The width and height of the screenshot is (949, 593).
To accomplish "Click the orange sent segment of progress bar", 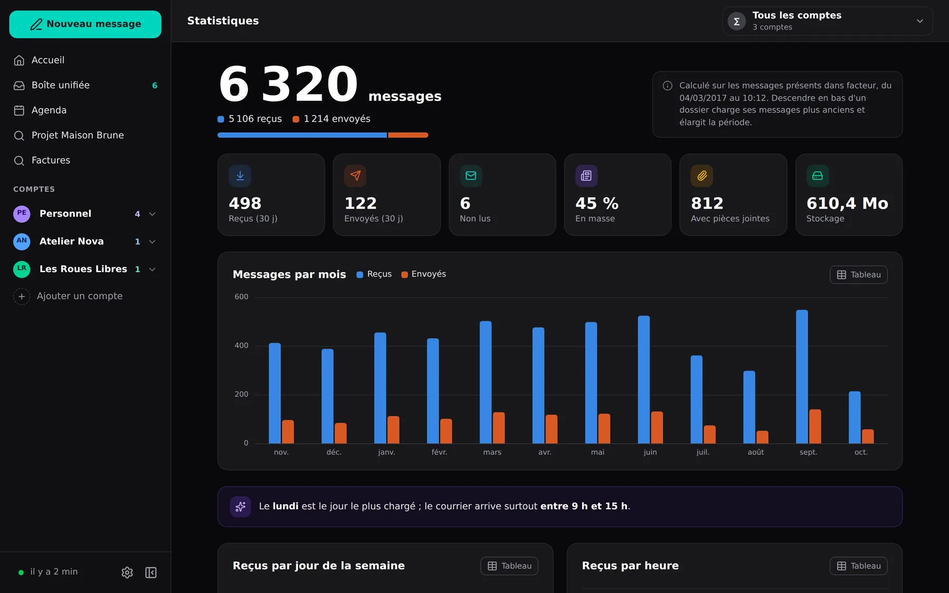I will [x=408, y=135].
